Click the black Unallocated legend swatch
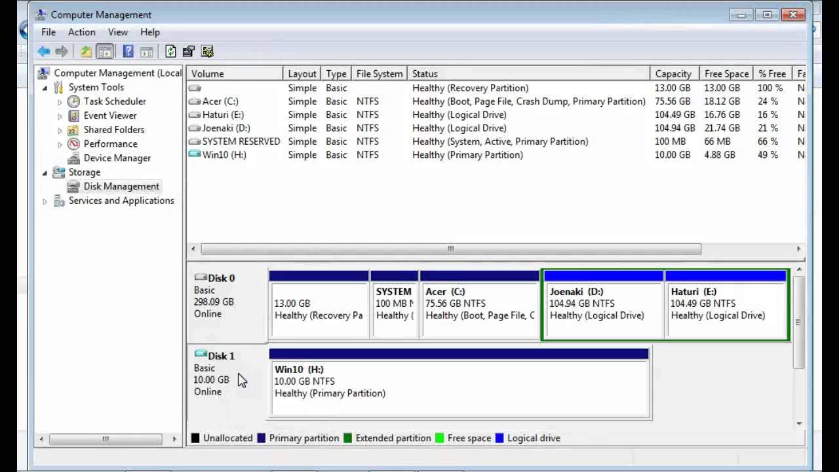839x472 pixels. click(x=195, y=438)
